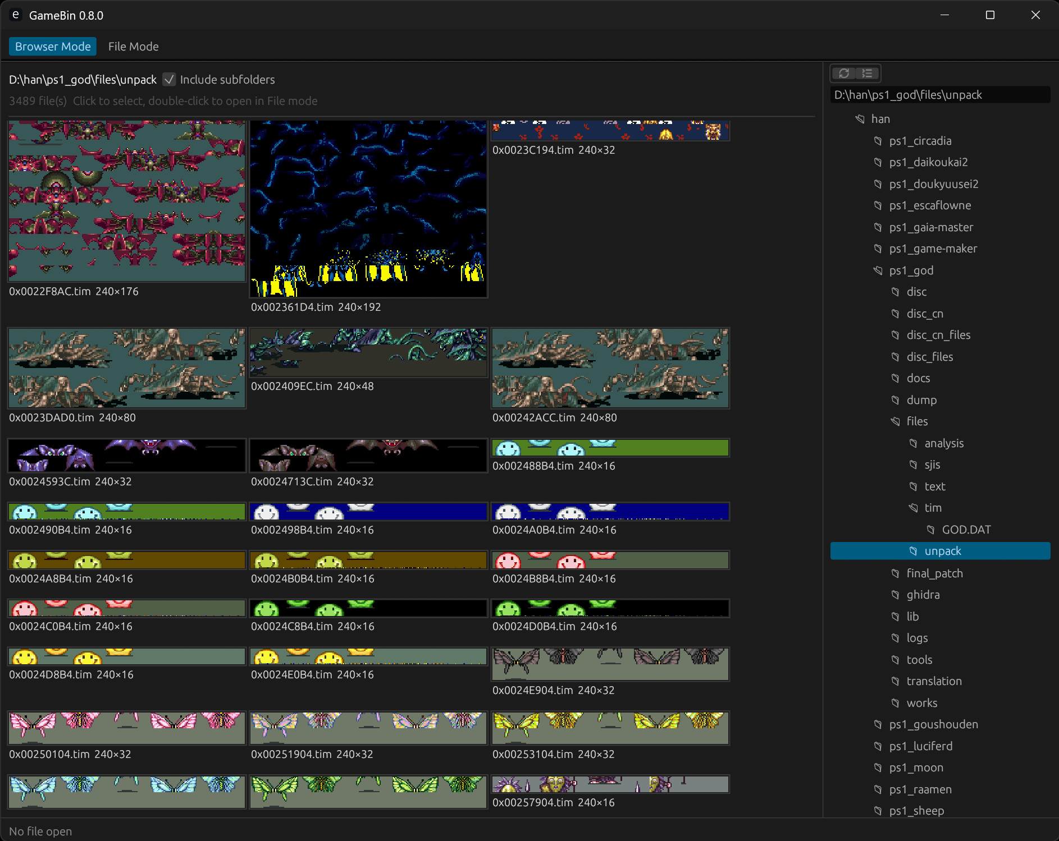Viewport: 1059px width, 841px height.
Task: Select the Browser Mode tab
Action: pos(53,47)
